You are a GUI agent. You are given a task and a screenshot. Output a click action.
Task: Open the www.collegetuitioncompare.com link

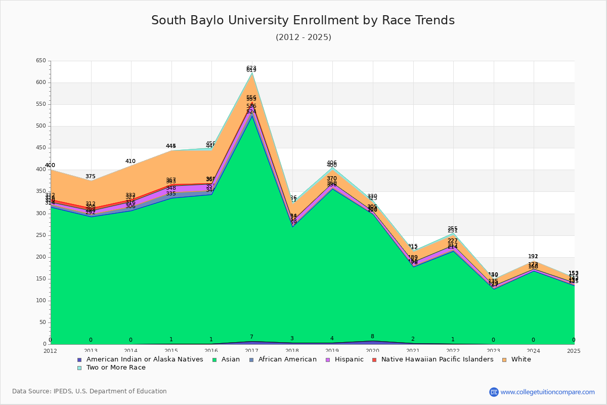[548, 392]
